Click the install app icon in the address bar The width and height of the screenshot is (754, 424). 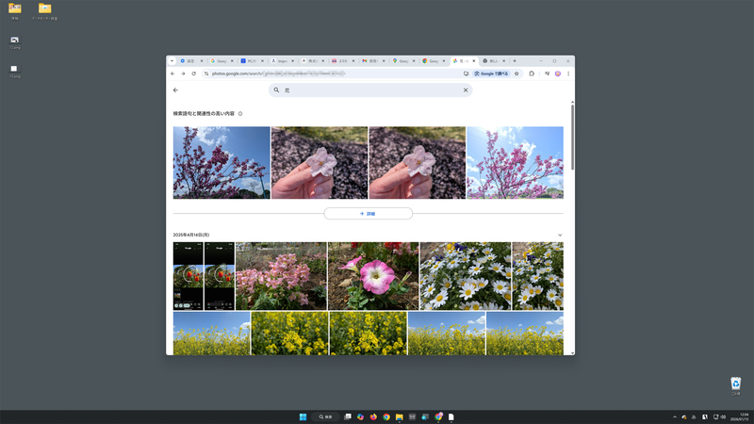tap(466, 73)
